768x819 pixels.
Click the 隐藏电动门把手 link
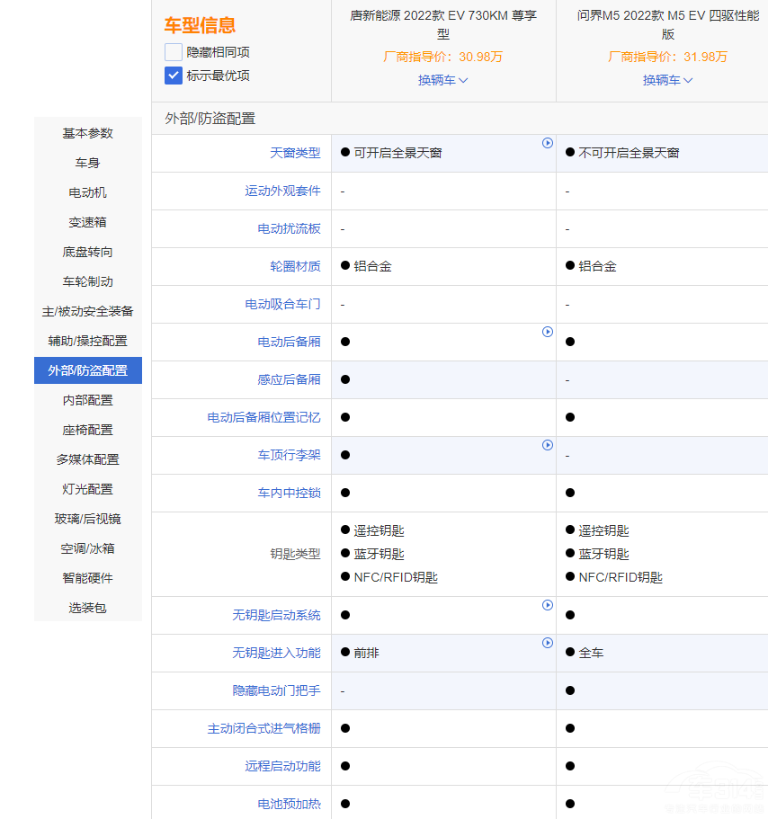pyautogui.click(x=276, y=690)
